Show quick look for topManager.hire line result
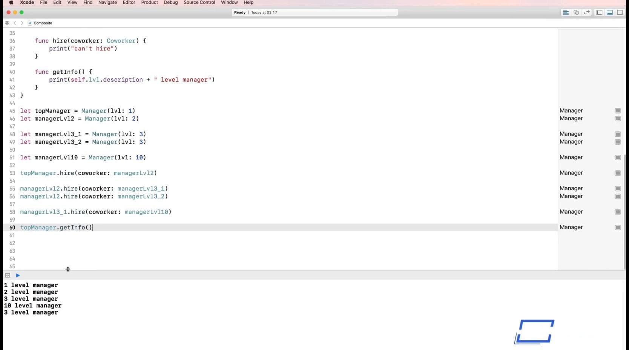This screenshot has height=350, width=629. pos(618,173)
